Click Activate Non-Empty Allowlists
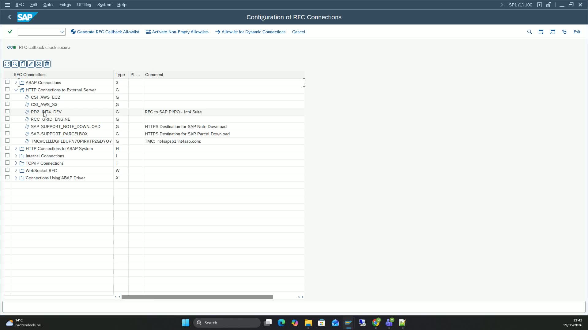This screenshot has height=330, width=588. pyautogui.click(x=177, y=32)
